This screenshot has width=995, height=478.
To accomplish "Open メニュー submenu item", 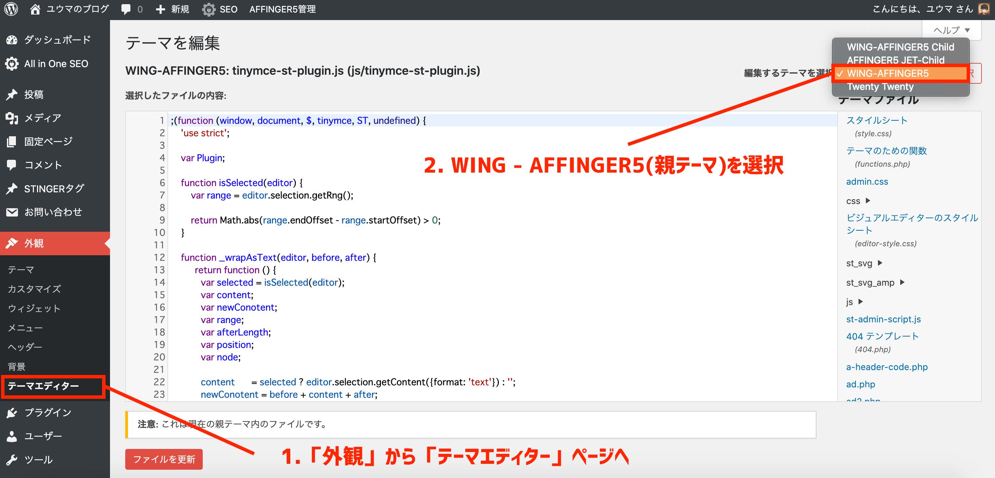I will tap(26, 328).
